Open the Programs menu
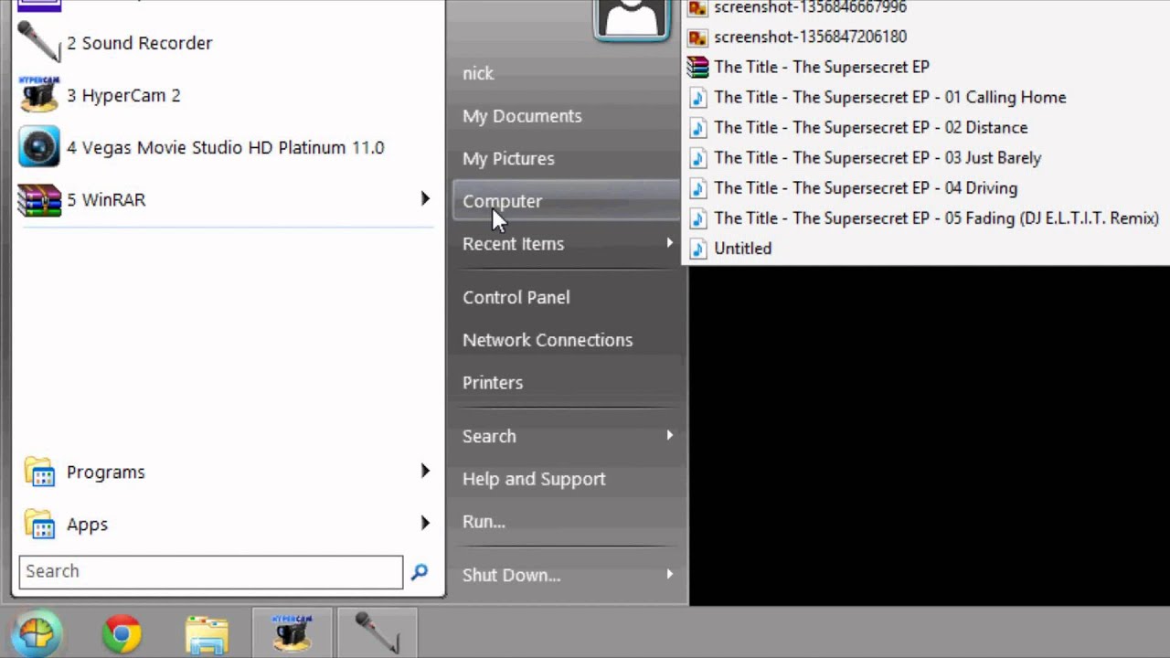The width and height of the screenshot is (1170, 658). (105, 472)
